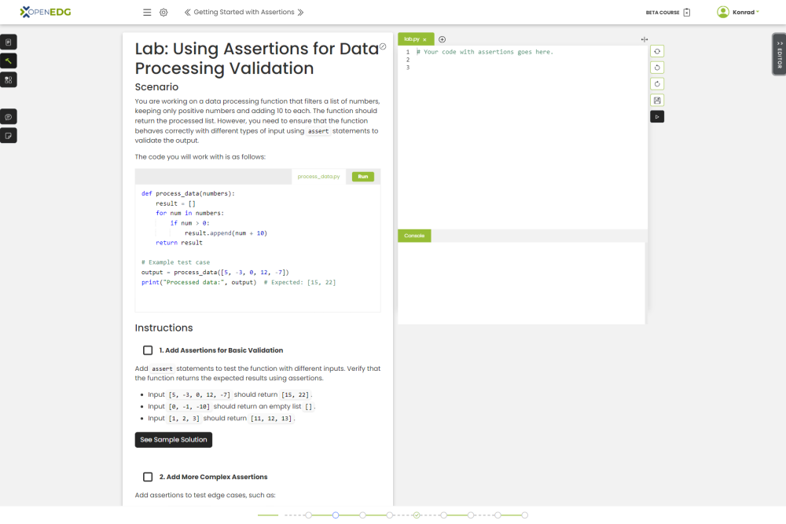The image size is (786, 524).
Task: Go to next section with double chevron right
Action: pos(301,13)
